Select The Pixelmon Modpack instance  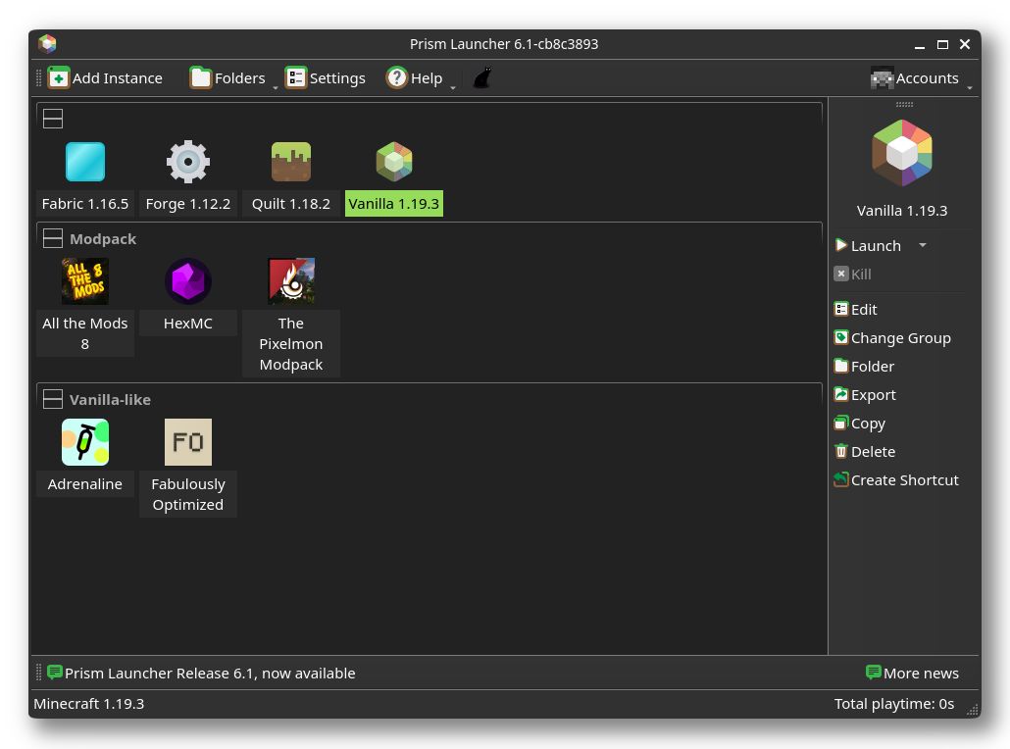click(291, 282)
